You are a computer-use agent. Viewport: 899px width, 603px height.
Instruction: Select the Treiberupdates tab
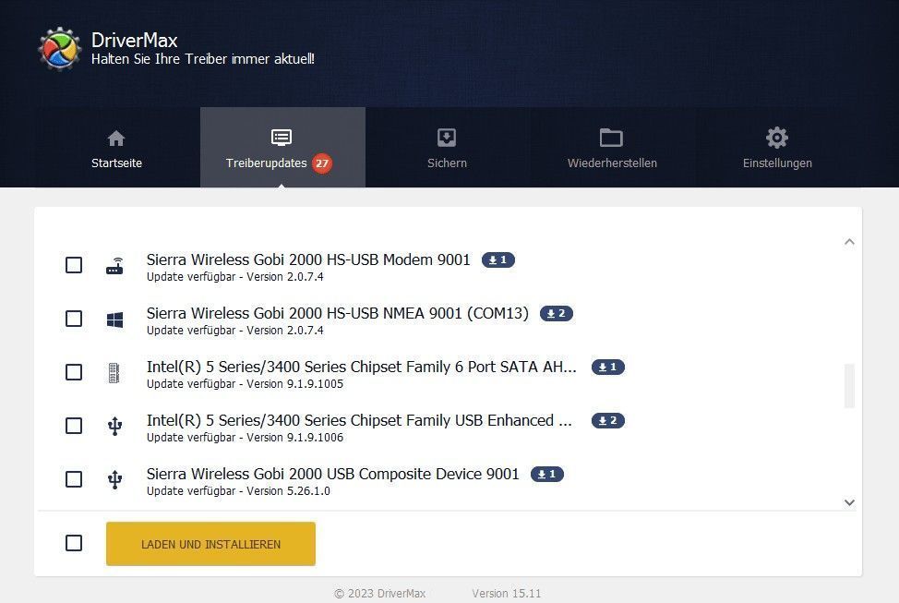[282, 148]
